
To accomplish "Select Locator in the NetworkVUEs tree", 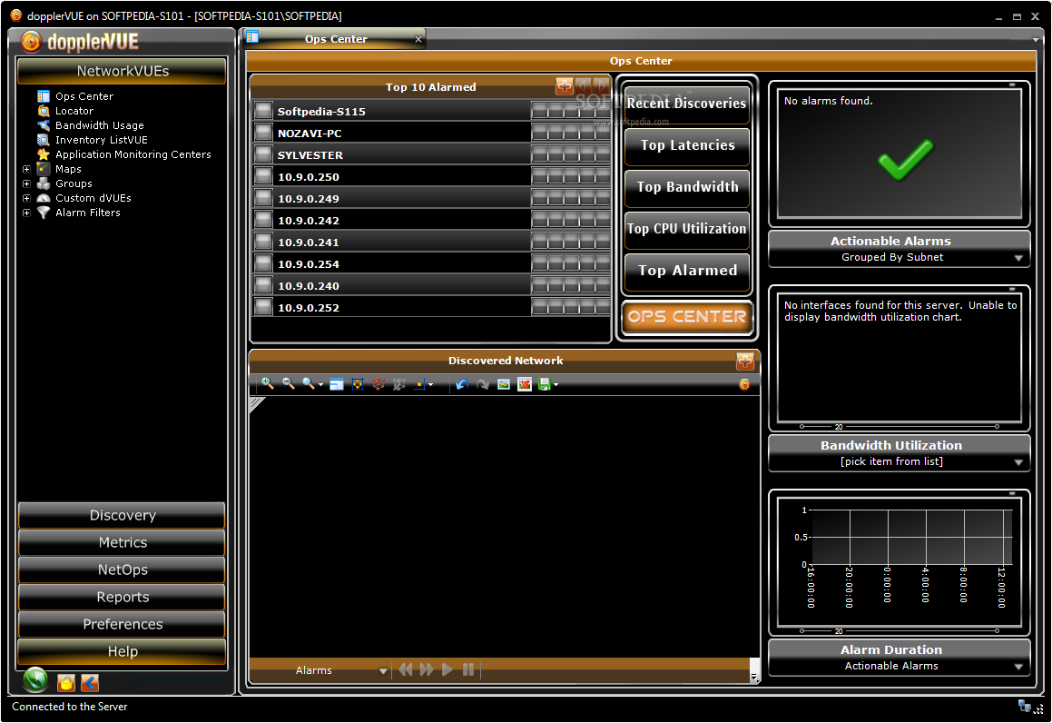I will [74, 111].
